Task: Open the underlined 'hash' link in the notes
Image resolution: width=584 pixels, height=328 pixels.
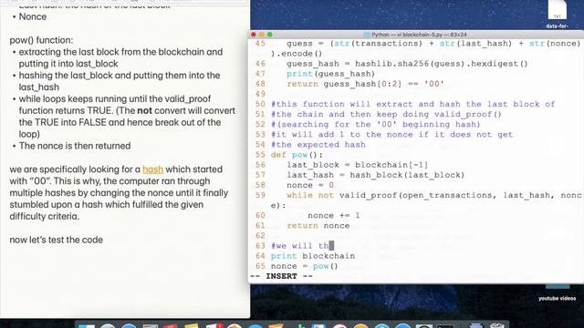Action: (x=152, y=169)
